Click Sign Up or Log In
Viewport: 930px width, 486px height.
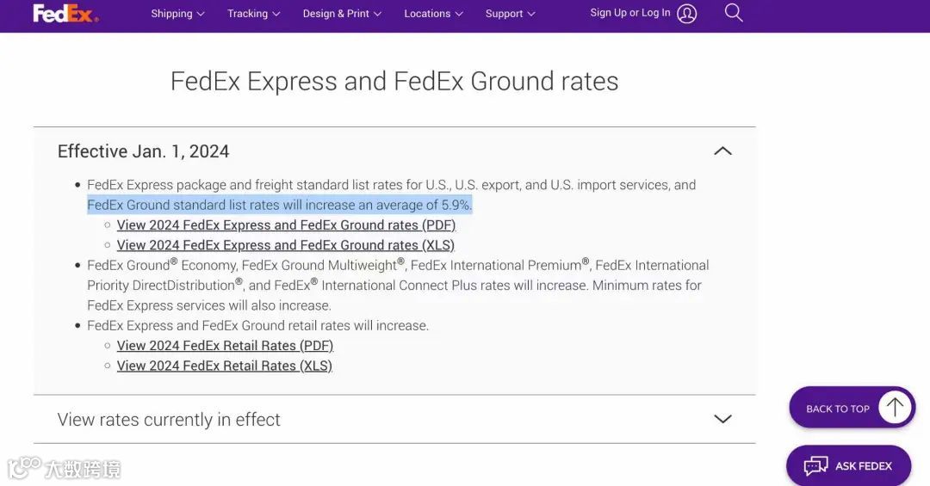[x=629, y=13]
